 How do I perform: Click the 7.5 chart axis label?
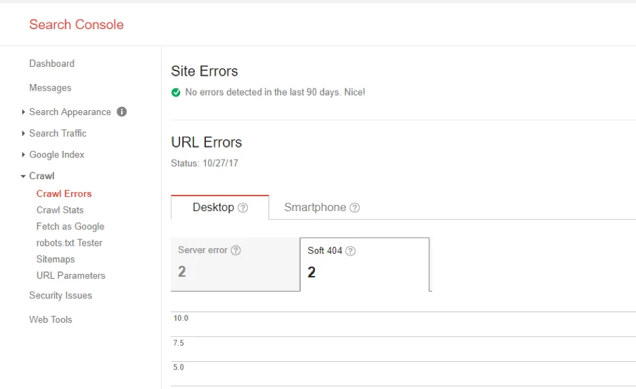[x=178, y=343]
